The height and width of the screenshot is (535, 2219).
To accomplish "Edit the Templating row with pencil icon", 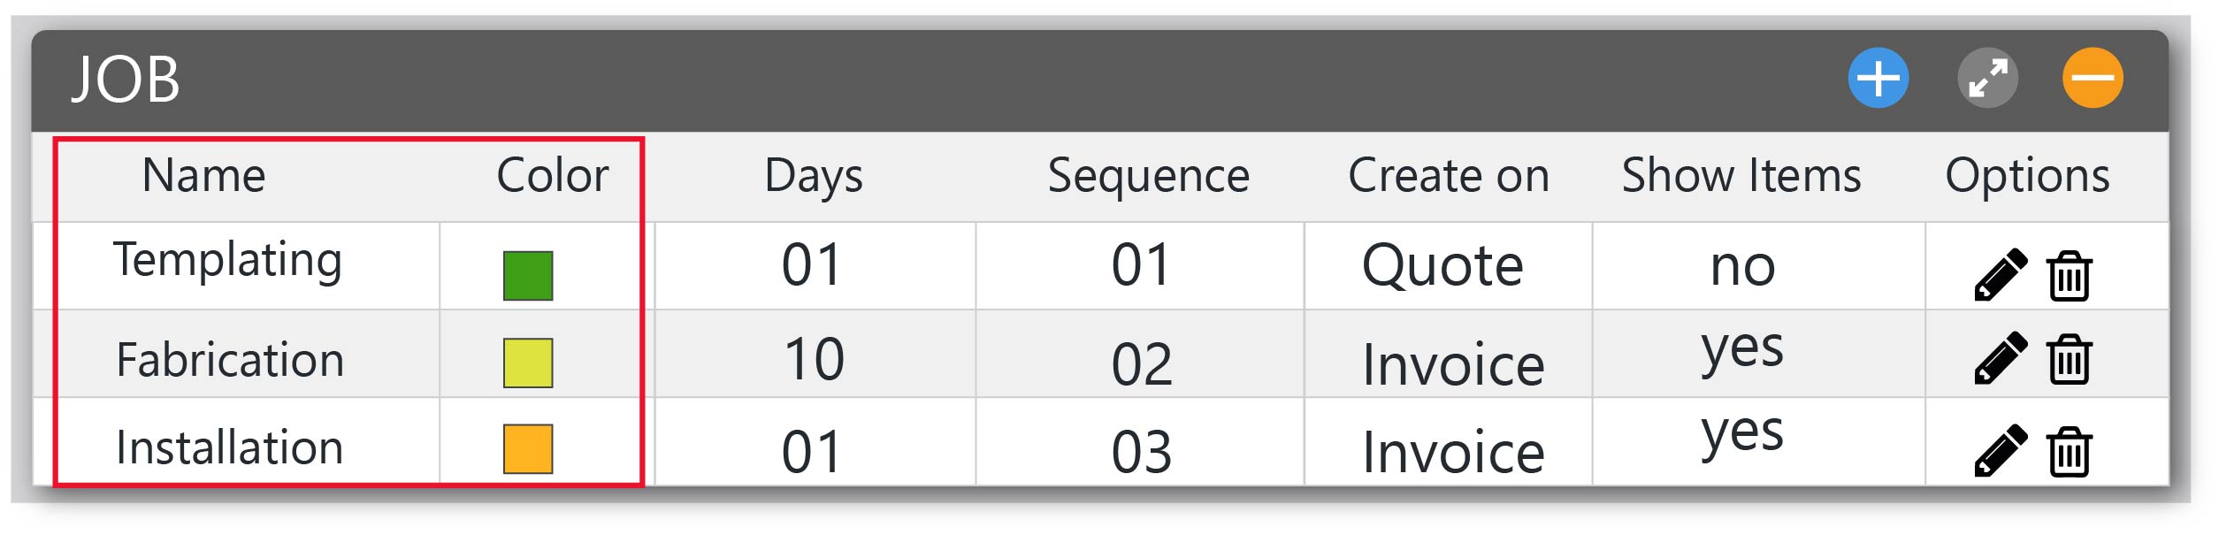I will [2001, 275].
